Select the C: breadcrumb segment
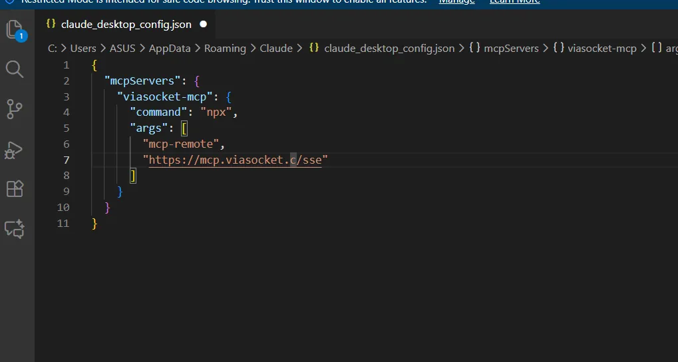Image resolution: width=678 pixels, height=362 pixels. click(x=53, y=49)
